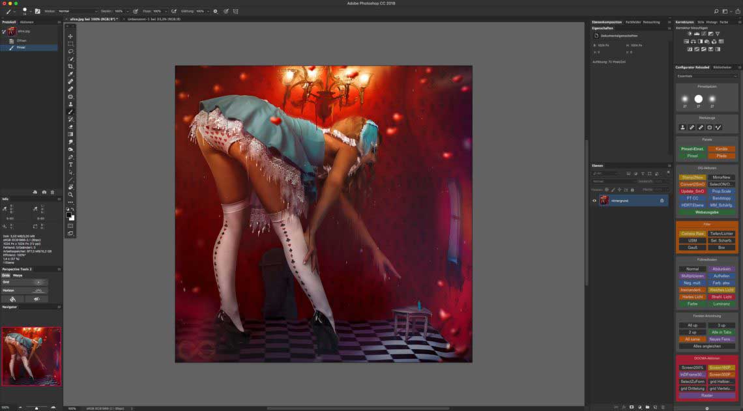Image resolution: width=743 pixels, height=411 pixels.
Task: Switch to the Bibliotheken tab
Action: tap(722, 67)
